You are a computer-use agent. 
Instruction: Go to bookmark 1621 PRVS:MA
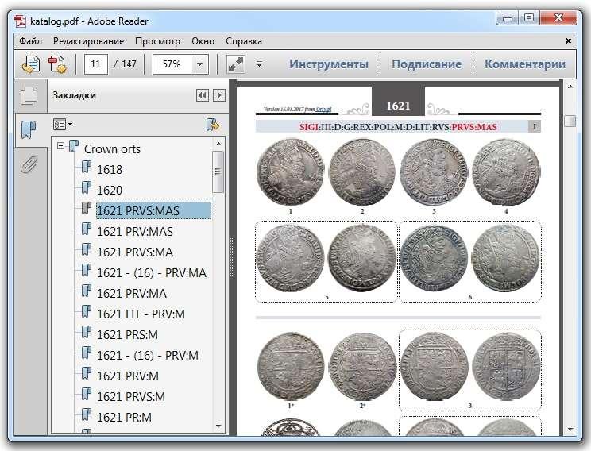[135, 252]
